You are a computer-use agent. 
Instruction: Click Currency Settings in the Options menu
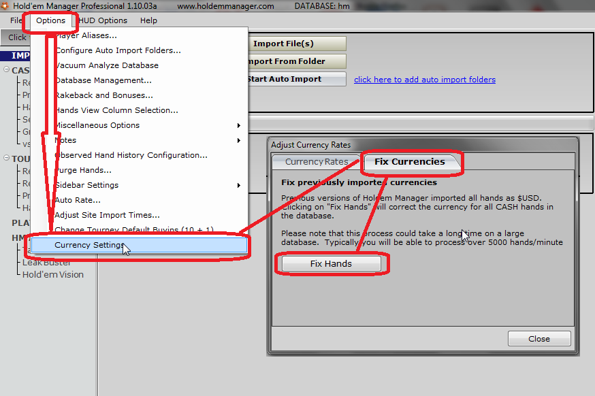tap(140, 245)
